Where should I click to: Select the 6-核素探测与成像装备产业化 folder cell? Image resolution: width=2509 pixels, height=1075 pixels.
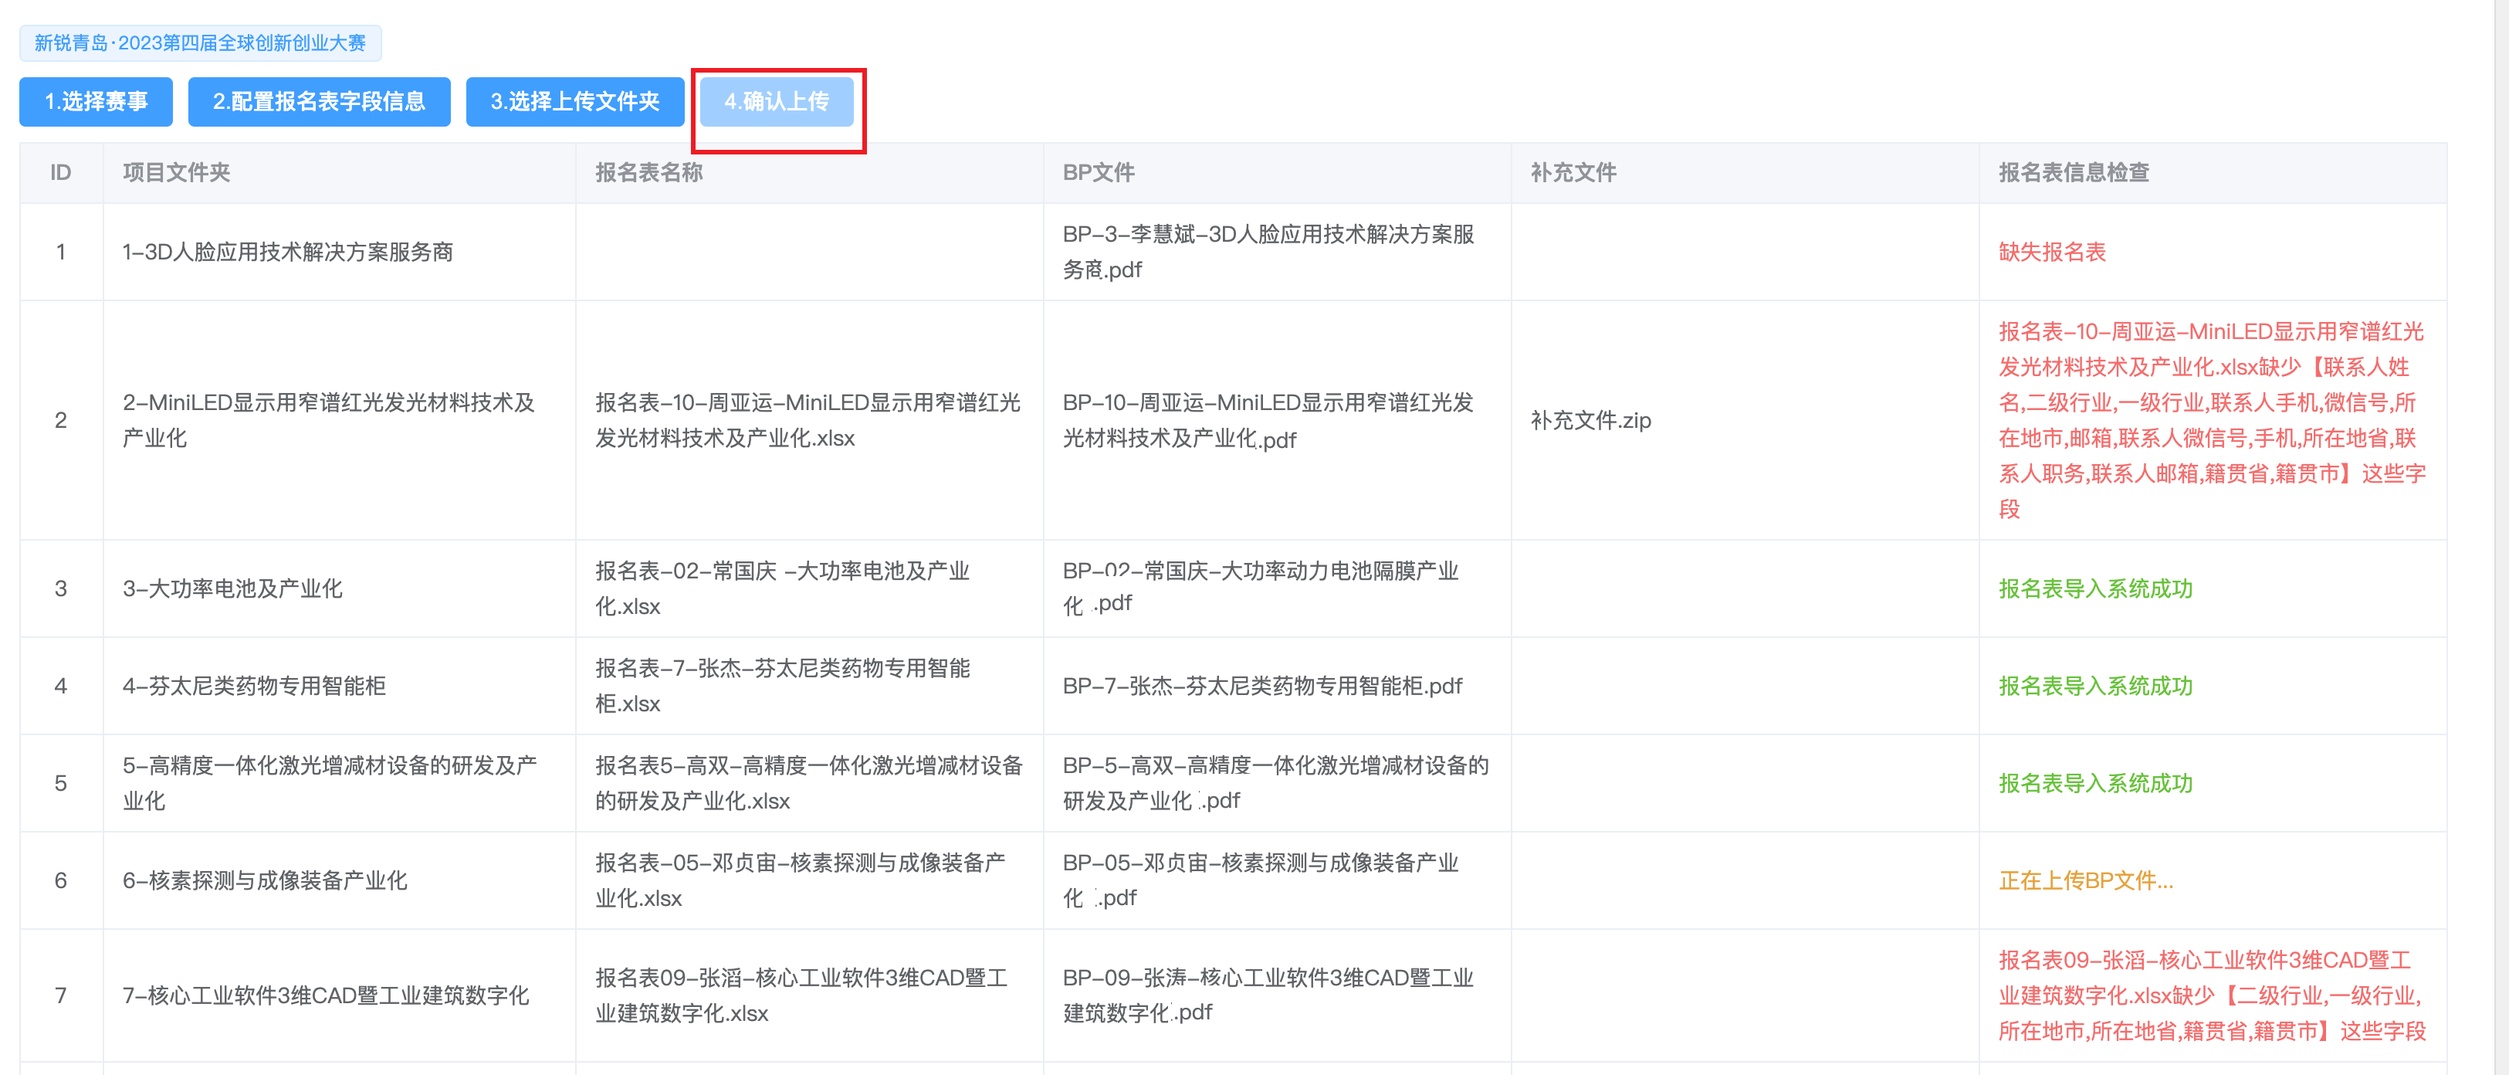pos(264,881)
